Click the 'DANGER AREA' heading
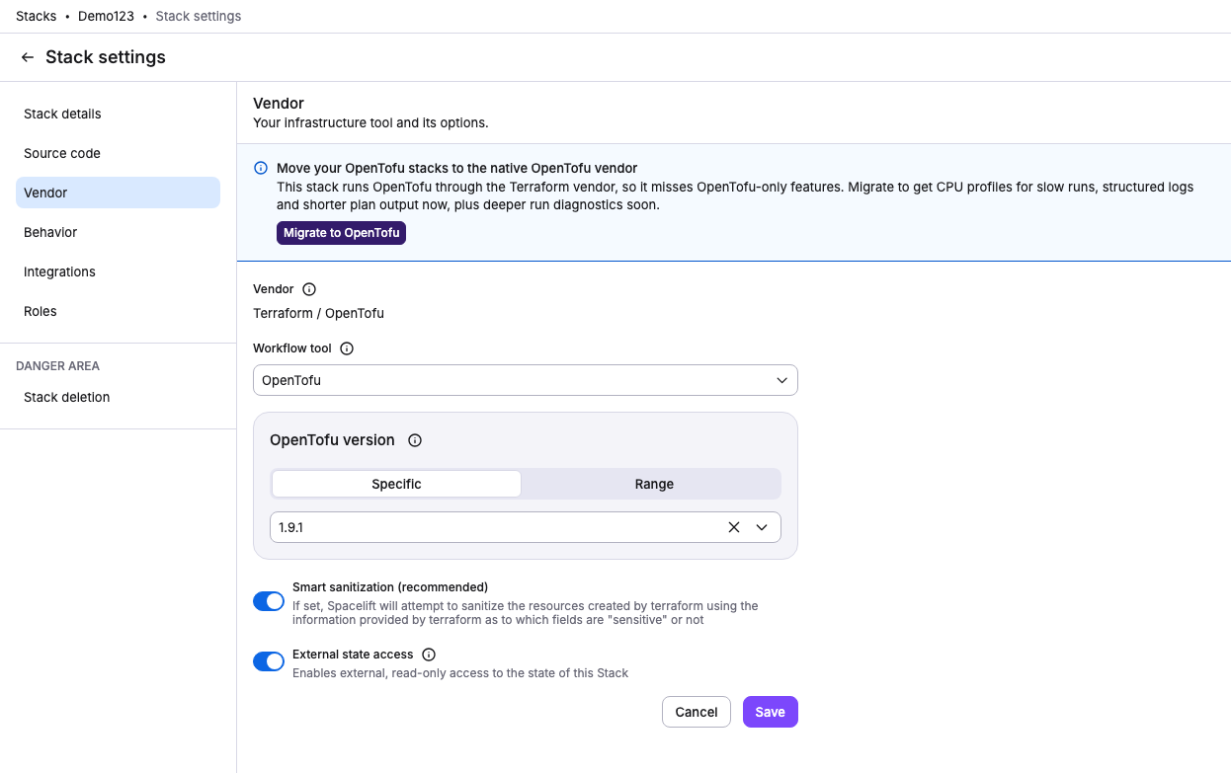Image resolution: width=1231 pixels, height=773 pixels. [x=57, y=365]
